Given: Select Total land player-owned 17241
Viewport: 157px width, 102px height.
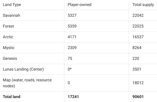Looking at the screenshot, I should pos(73,97).
